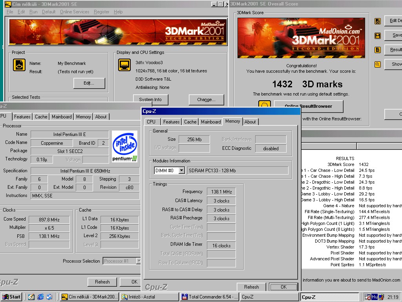Switch to Features tab in front Cpu-Z window

coord(172,122)
